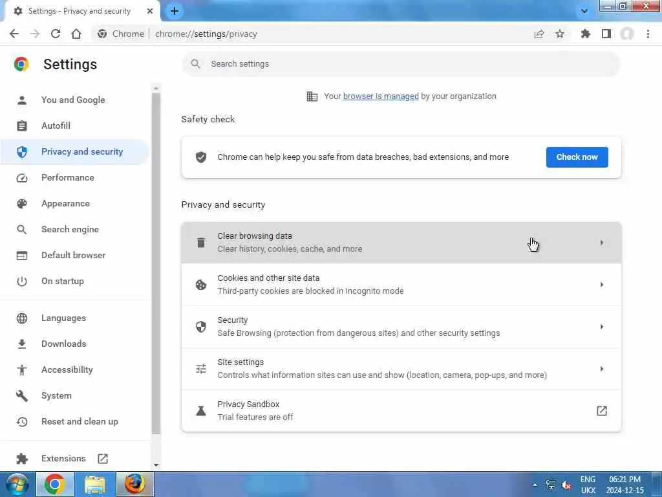Image resolution: width=662 pixels, height=497 pixels.
Task: Open Accessibility settings
Action: coord(67,370)
